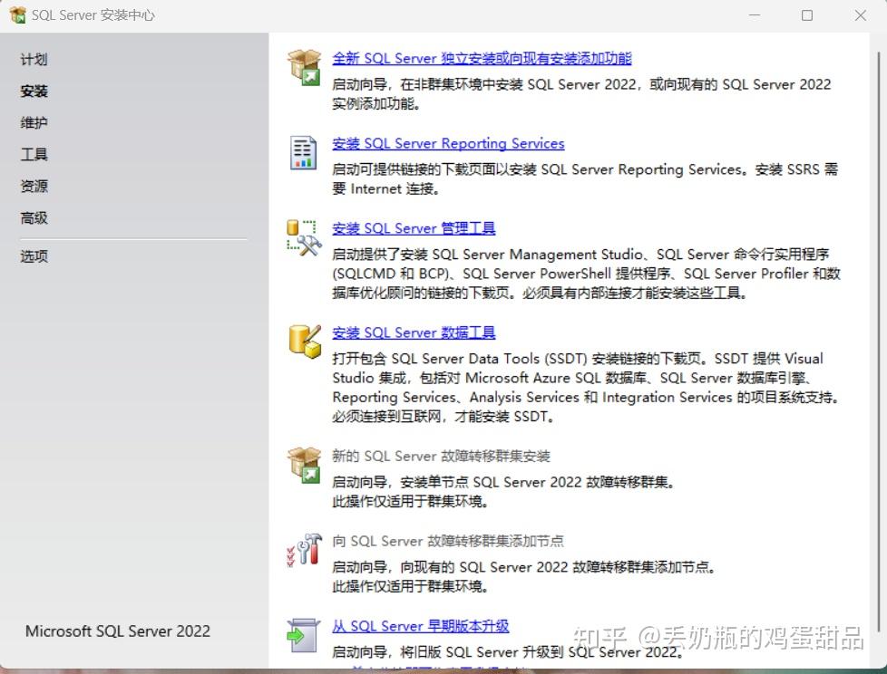The width and height of the screenshot is (887, 674).
Task: Open the 高级 sidebar section
Action: point(34,217)
